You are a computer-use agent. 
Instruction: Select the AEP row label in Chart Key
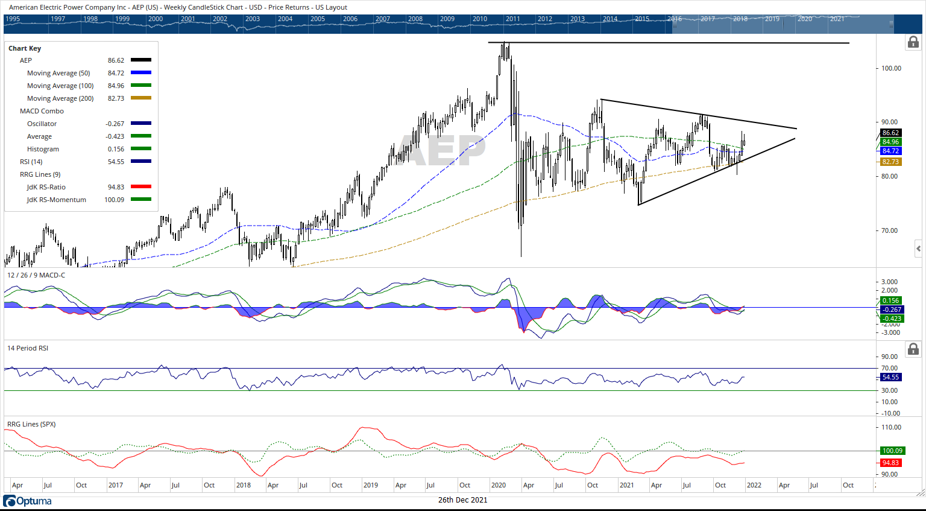[26, 60]
